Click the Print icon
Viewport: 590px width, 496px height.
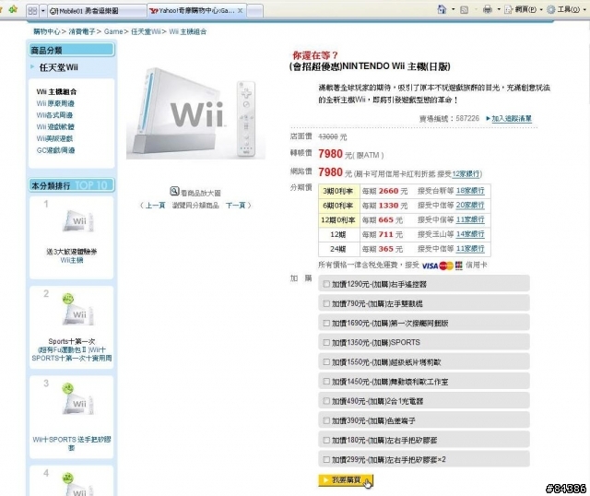click(x=488, y=9)
